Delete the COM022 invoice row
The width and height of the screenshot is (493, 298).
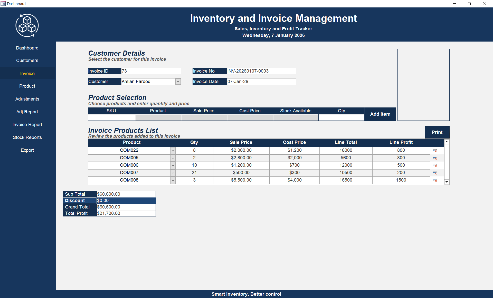tap(435, 151)
